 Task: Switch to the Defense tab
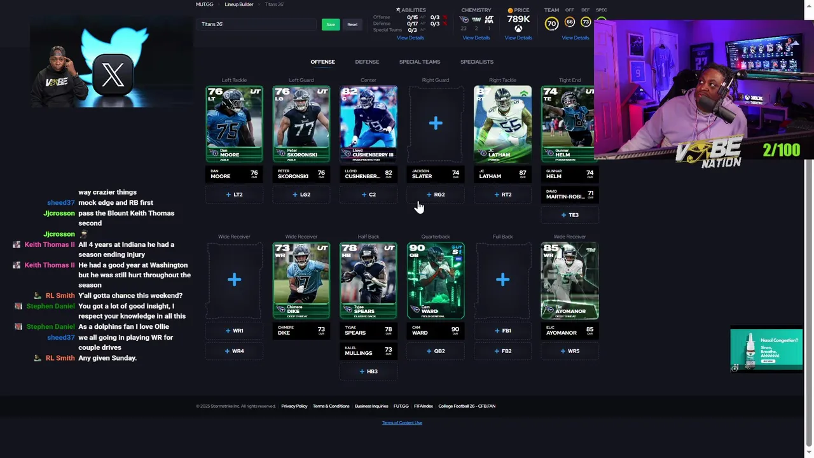367,62
